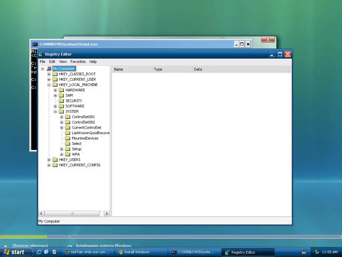342x257 pixels.
Task: Switch to cmd.exe taskbar button
Action: coord(195,252)
